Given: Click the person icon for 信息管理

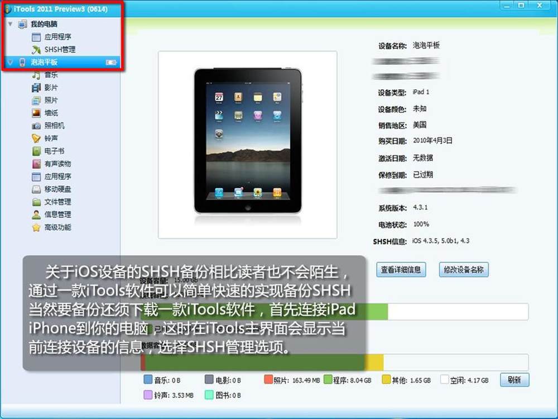Looking at the screenshot, I should pos(36,215).
